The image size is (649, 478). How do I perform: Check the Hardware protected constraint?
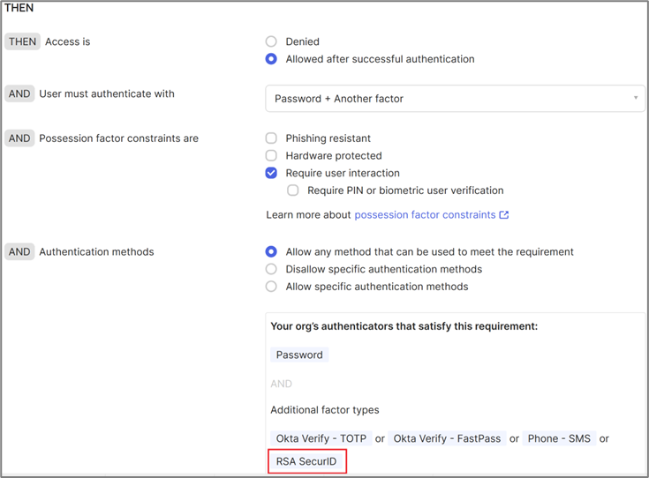point(272,156)
